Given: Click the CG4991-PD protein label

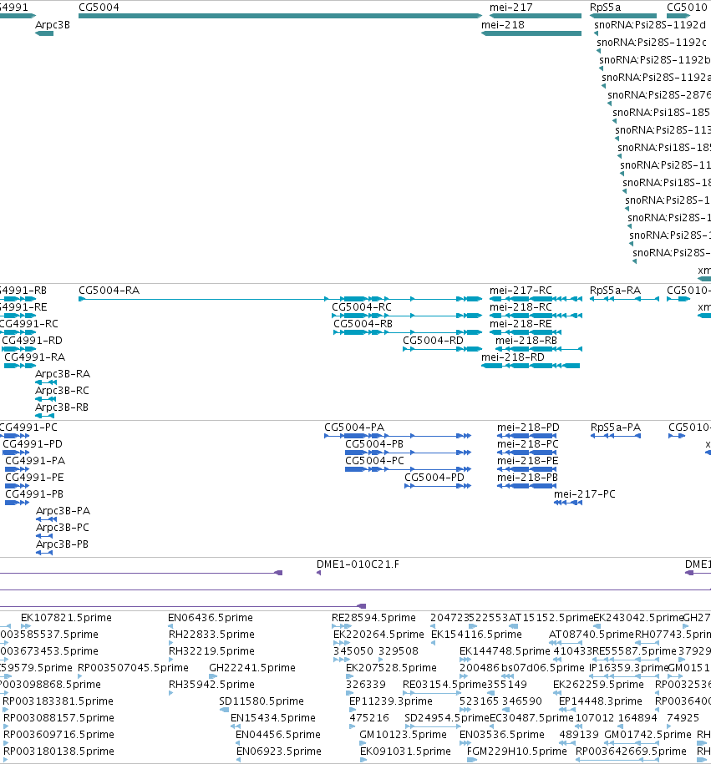Looking at the screenshot, I should [x=33, y=444].
